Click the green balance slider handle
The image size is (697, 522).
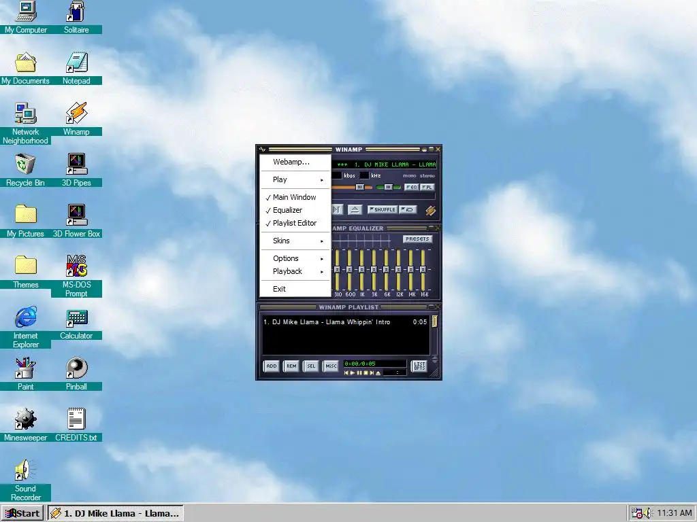(389, 188)
